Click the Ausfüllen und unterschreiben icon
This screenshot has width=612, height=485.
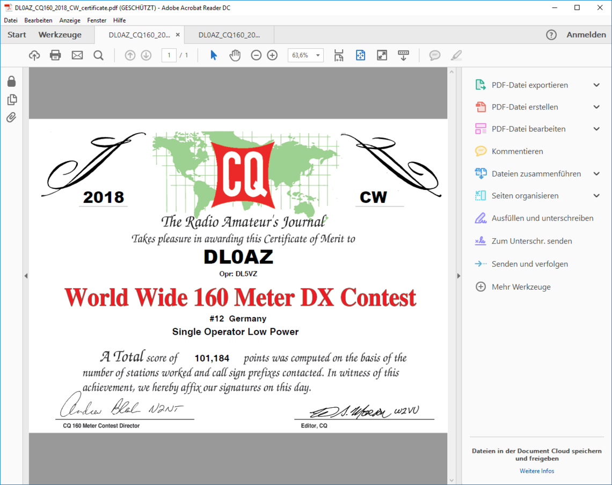pyautogui.click(x=480, y=218)
